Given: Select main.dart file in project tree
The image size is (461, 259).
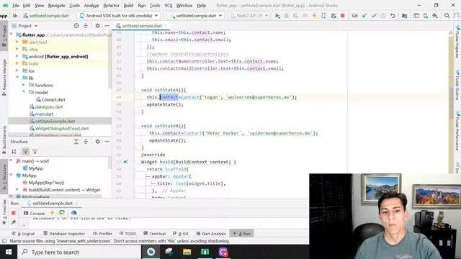Looking at the screenshot, I should [44, 114].
